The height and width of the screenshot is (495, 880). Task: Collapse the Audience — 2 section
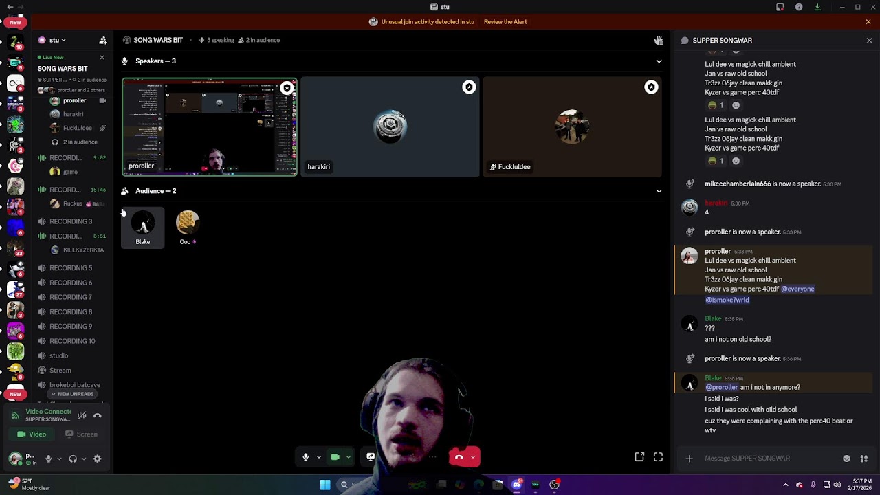click(x=659, y=191)
